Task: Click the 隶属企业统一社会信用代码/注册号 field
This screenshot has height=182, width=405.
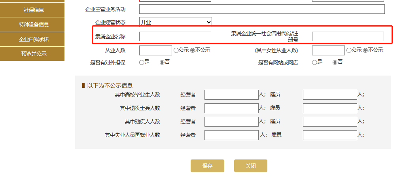Action: [348, 36]
